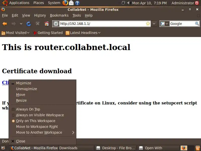
Task: Open the Tools menu
Action: (77, 15)
